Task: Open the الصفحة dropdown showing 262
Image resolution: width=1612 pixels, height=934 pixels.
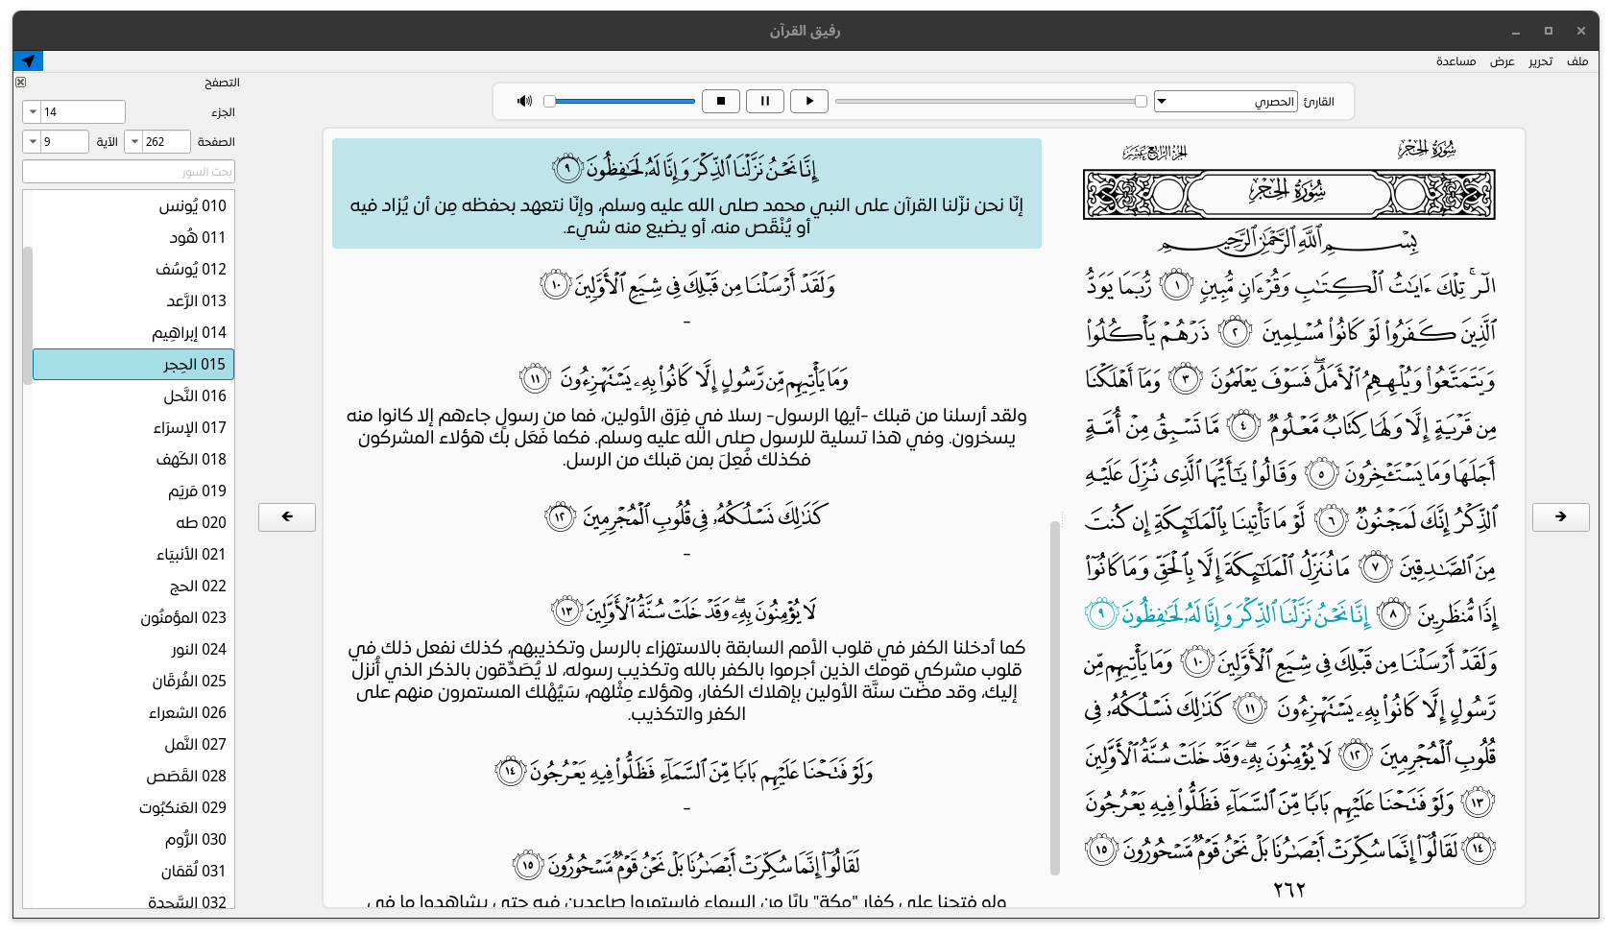Action: 134,142
